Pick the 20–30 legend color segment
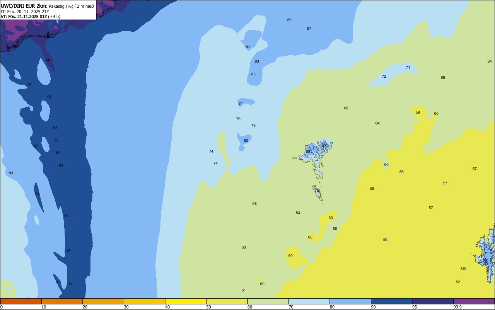The image size is (495, 310). point(103,301)
